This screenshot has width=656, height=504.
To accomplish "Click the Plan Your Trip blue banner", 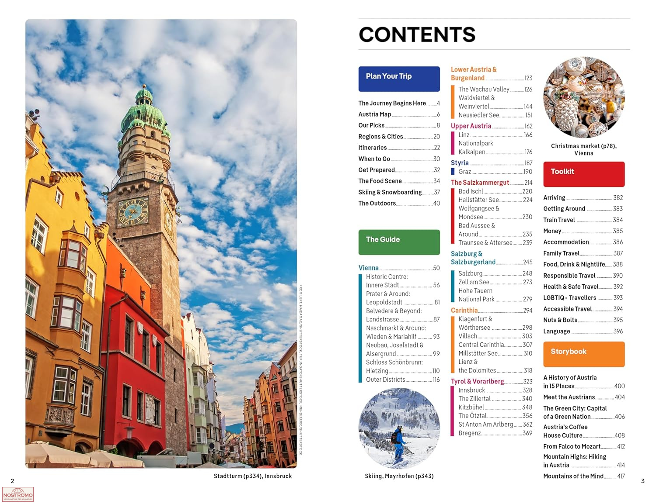I will point(399,79).
